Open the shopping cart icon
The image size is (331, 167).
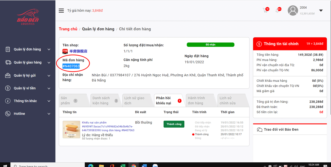coord(265,11)
